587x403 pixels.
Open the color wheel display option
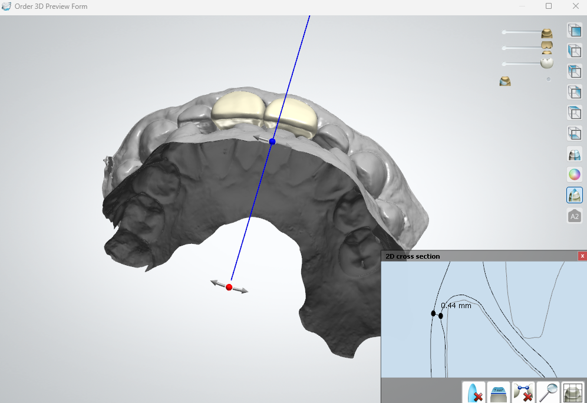click(575, 174)
